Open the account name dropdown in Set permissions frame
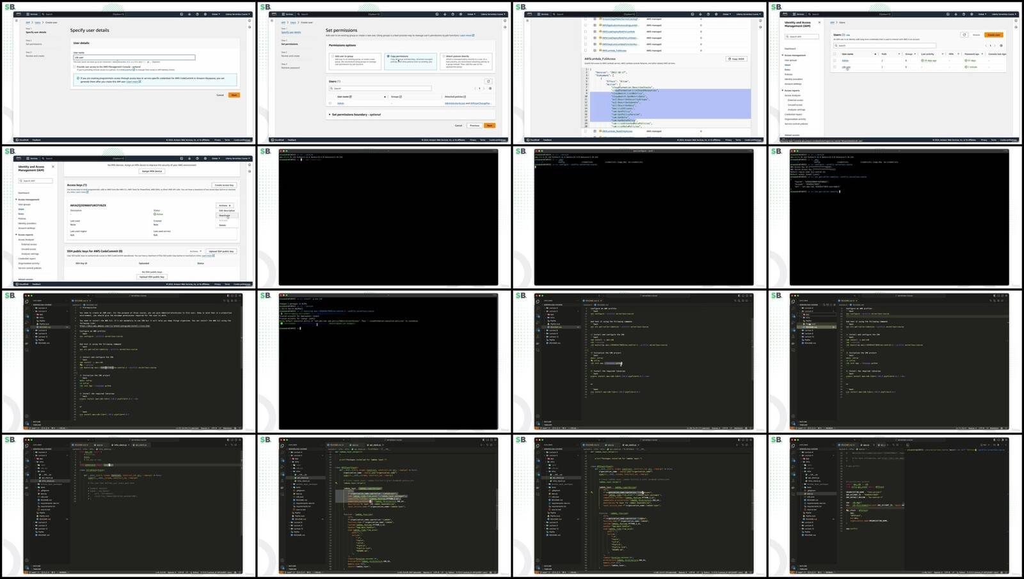1024x579 pixels. tap(493, 14)
